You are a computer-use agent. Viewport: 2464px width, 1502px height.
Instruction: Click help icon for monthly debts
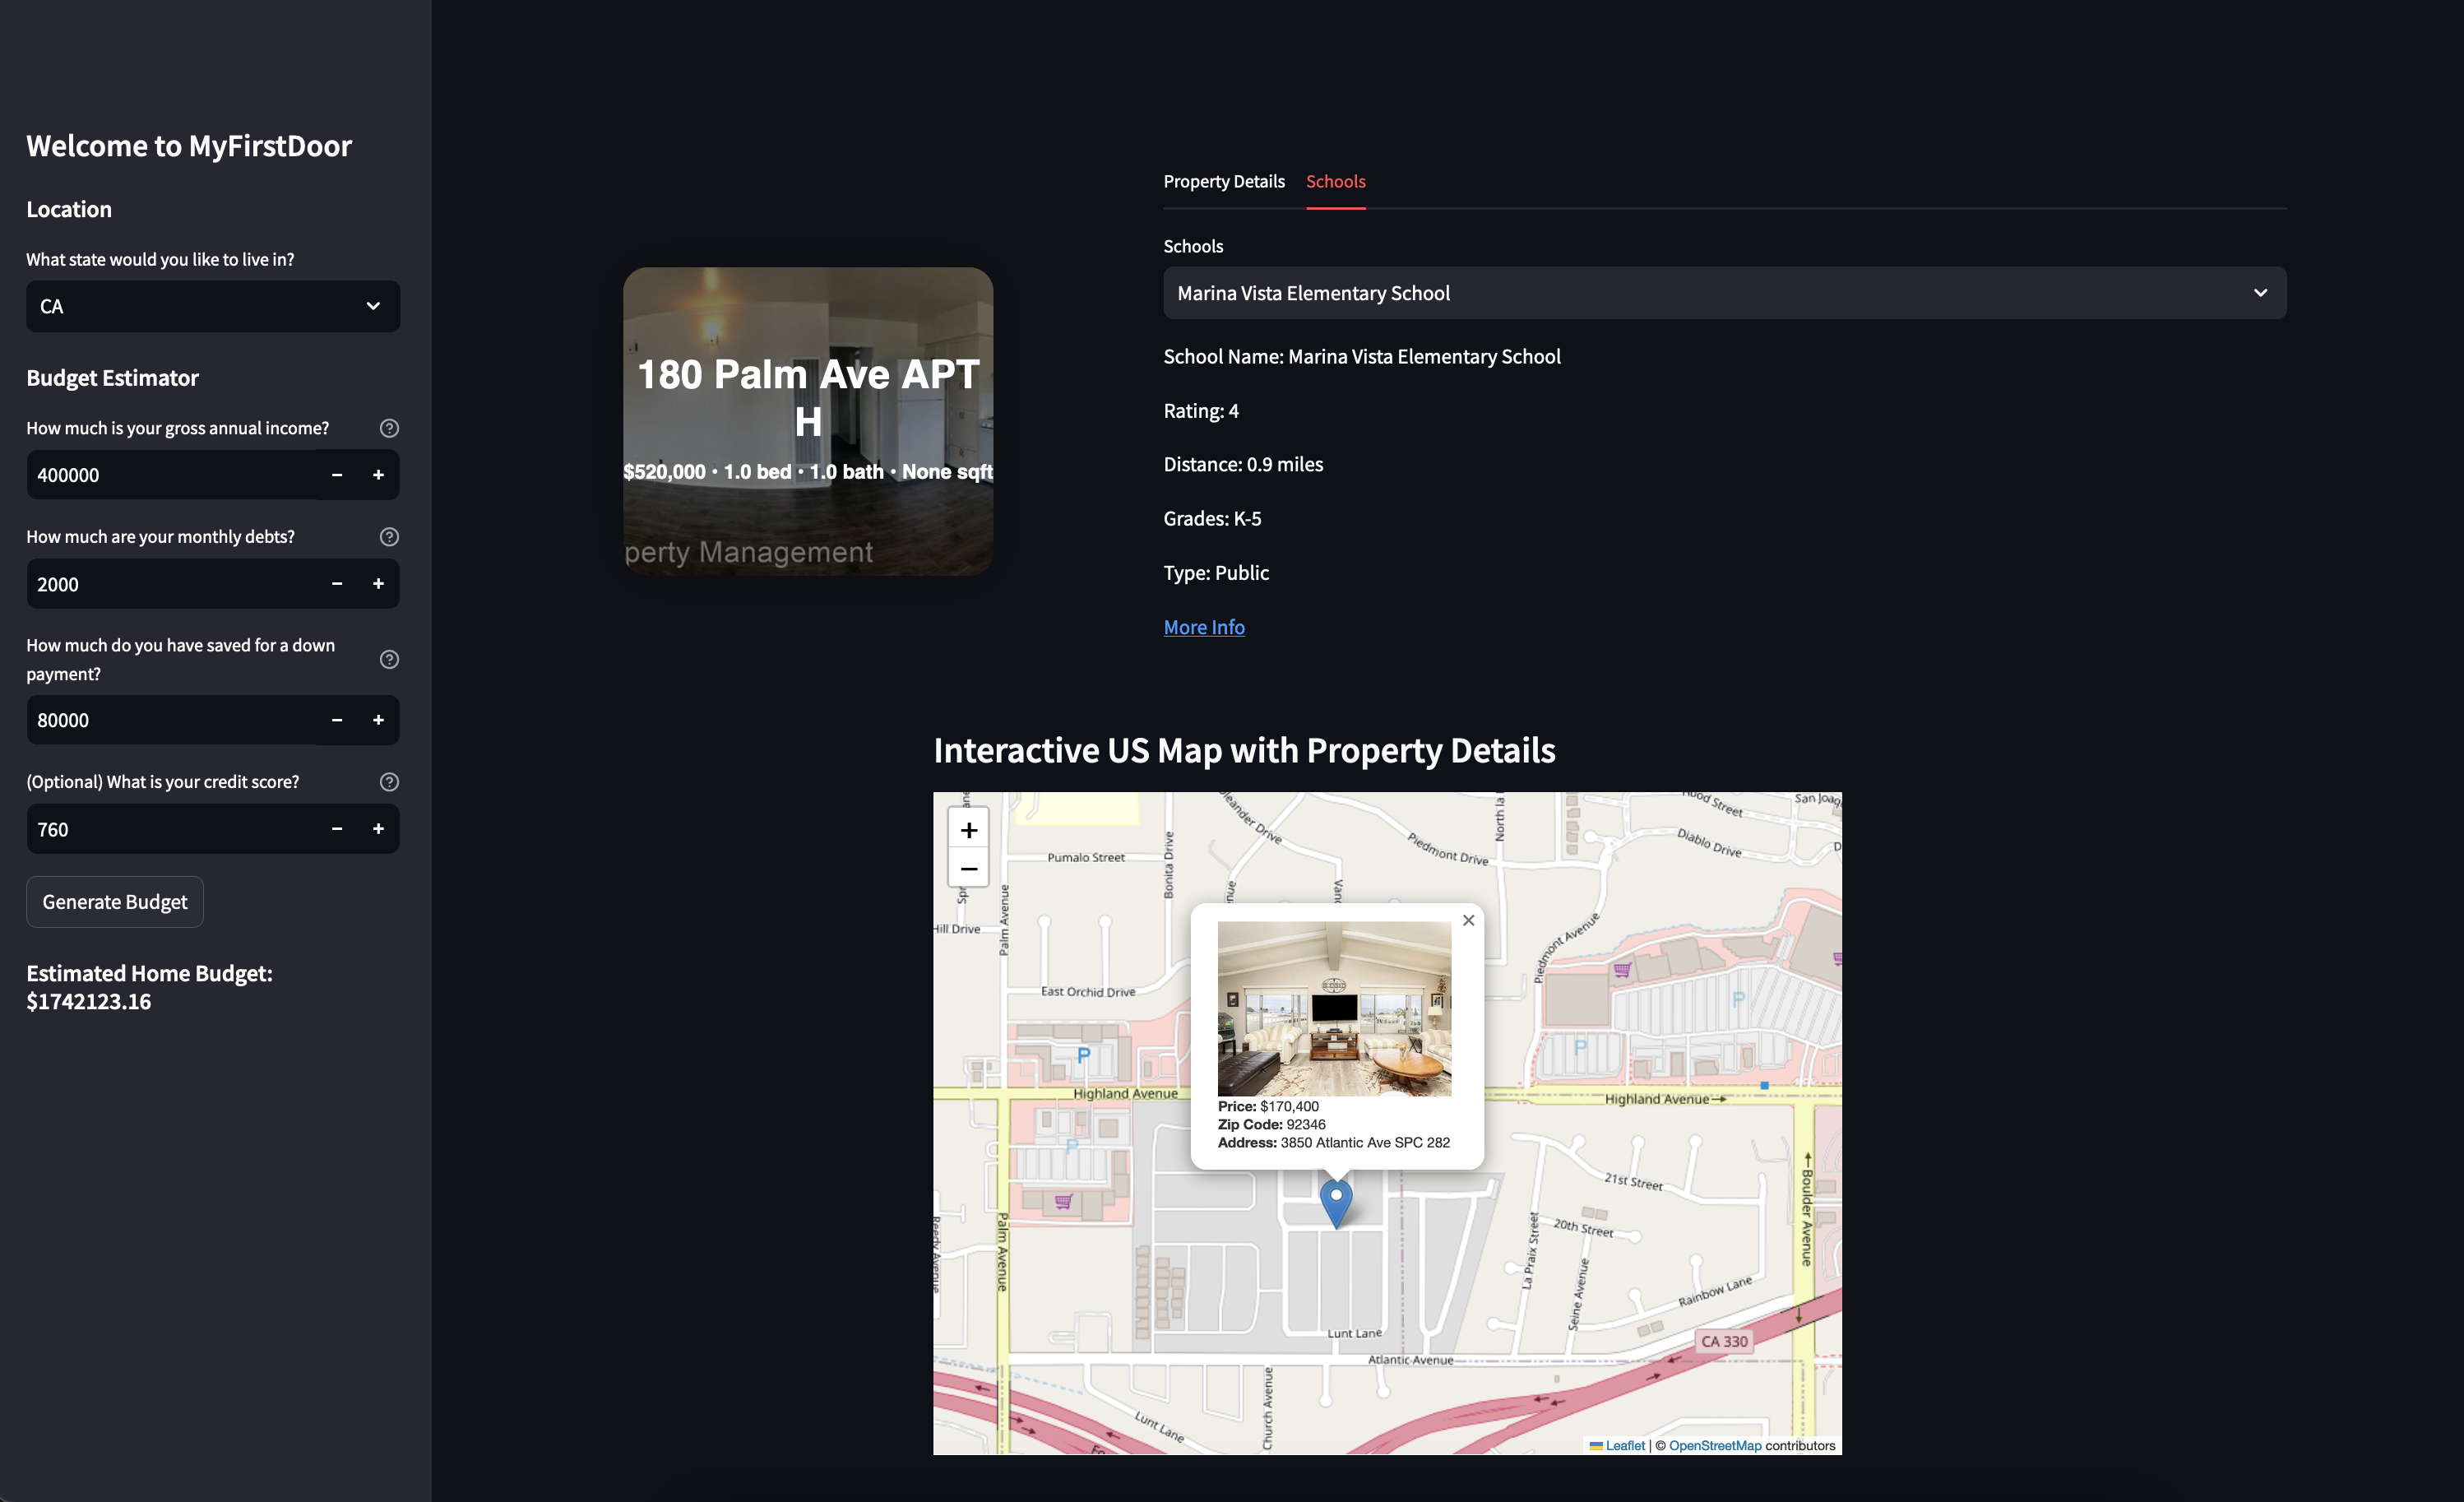[x=389, y=537]
